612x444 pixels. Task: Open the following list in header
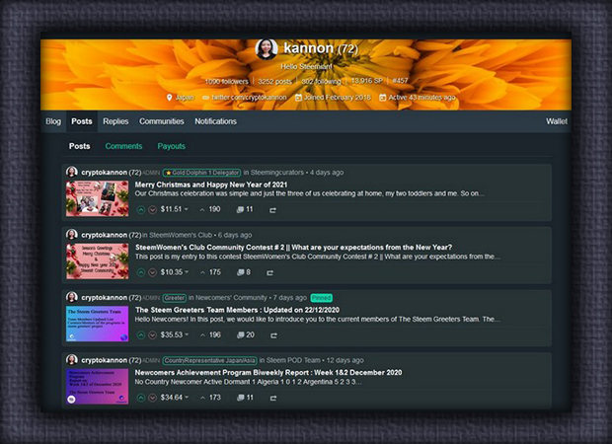tap(321, 81)
